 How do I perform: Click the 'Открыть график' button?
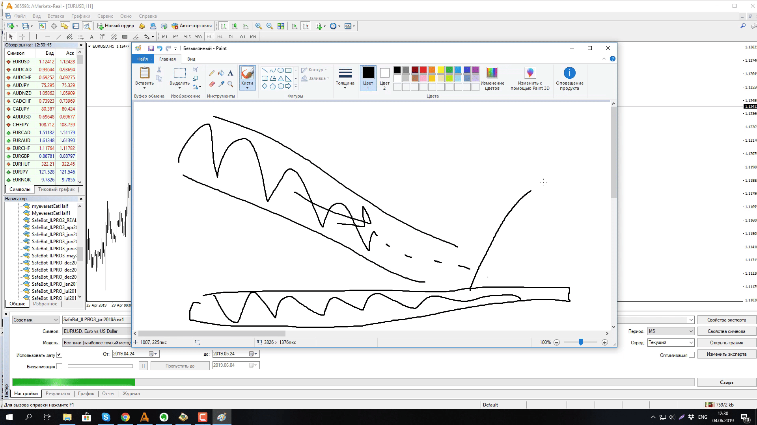727,343
